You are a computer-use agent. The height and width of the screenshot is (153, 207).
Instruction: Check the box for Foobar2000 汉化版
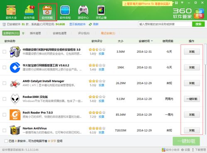(5, 99)
